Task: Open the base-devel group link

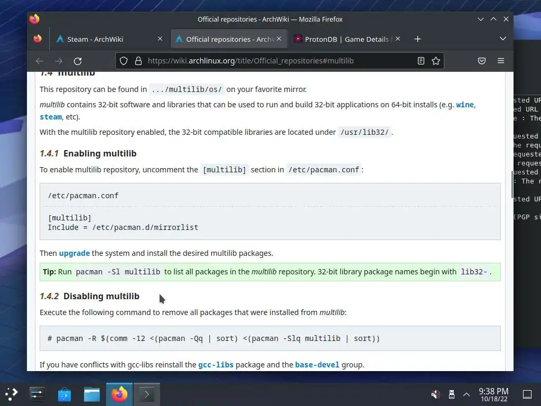Action: [317, 365]
